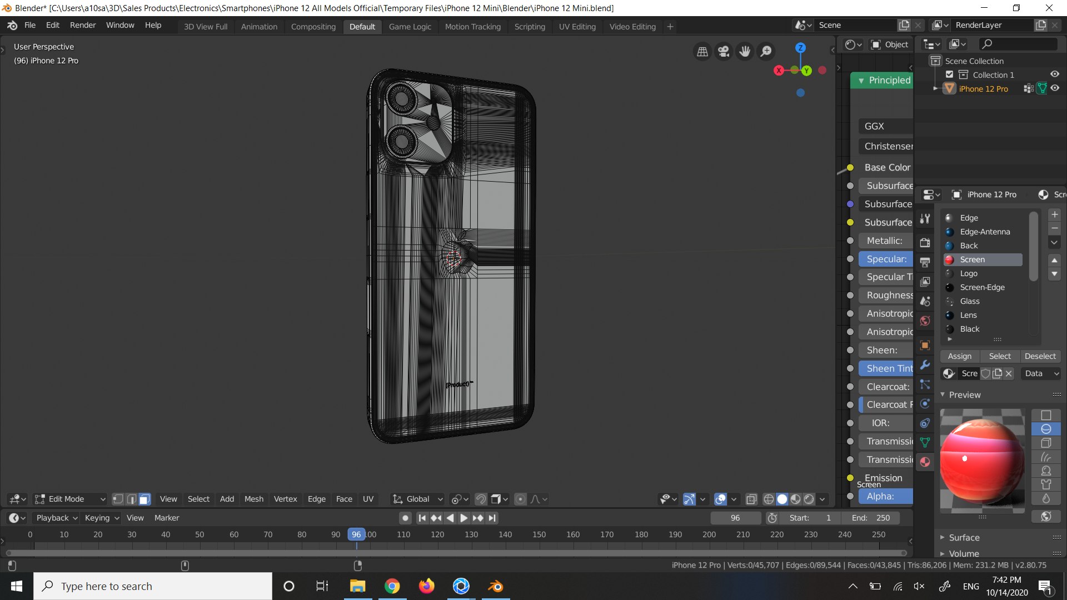1067x600 pixels.
Task: Enable vertex select mode
Action: 118,499
